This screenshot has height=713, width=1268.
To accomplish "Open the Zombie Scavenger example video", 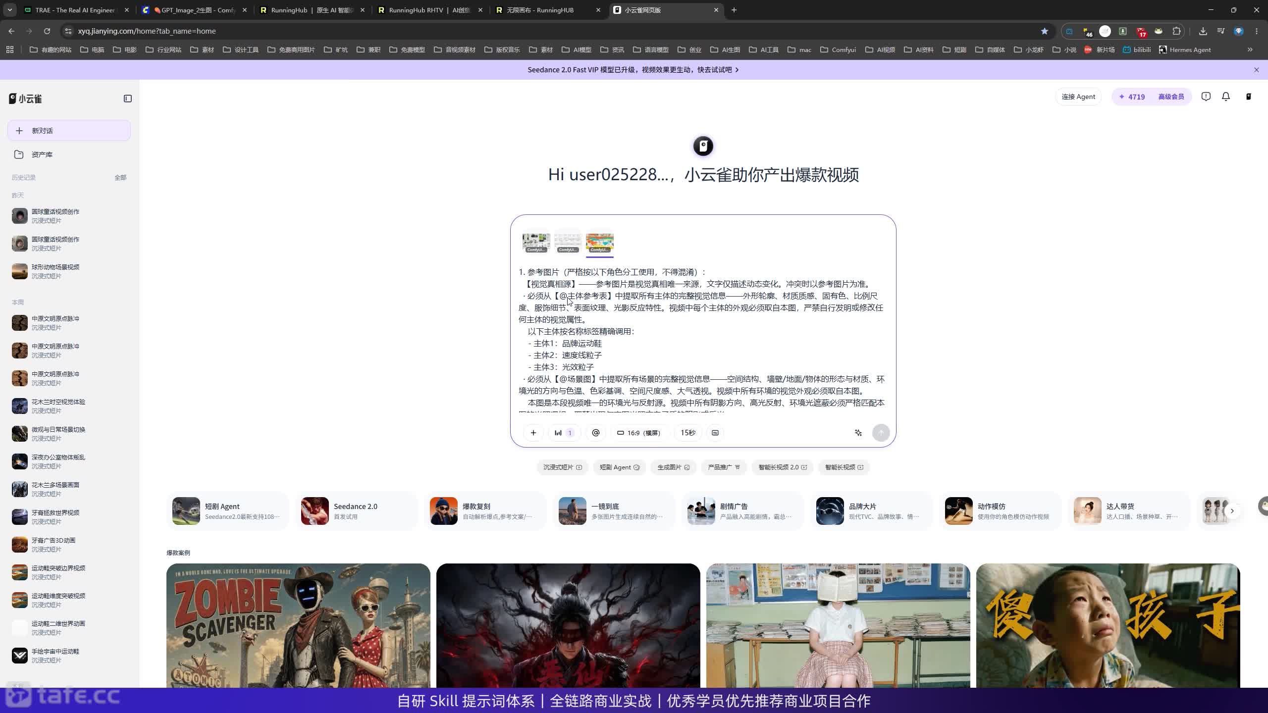I will (x=298, y=625).
